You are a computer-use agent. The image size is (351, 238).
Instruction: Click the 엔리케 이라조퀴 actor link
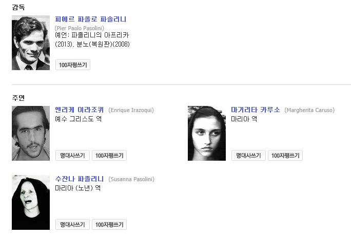tap(79, 110)
